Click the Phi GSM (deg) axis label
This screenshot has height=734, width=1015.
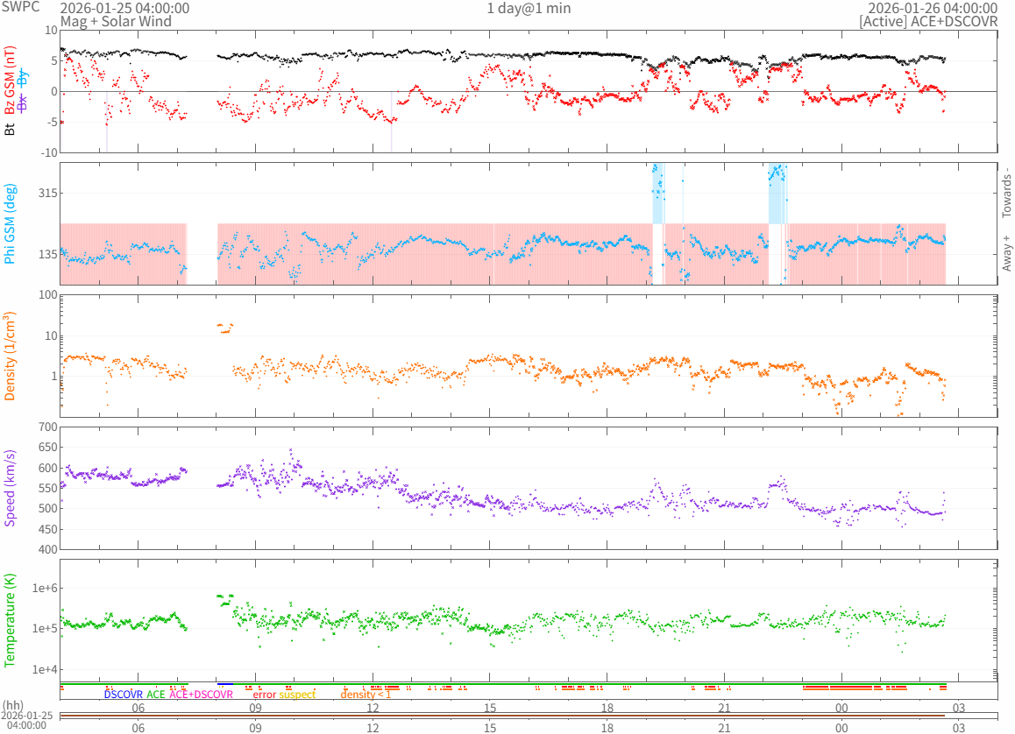click(11, 223)
